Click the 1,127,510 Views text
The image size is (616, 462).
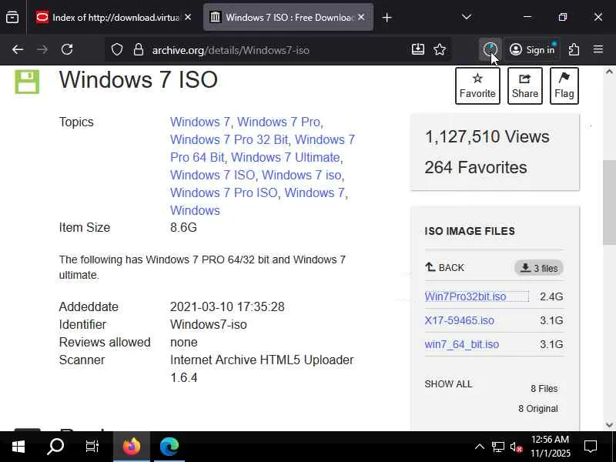(487, 136)
